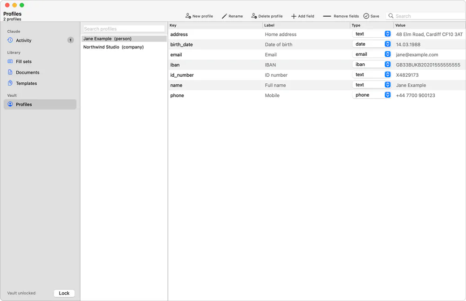The width and height of the screenshot is (466, 301).
Task: Sort by the Type column header
Action: [372, 25]
